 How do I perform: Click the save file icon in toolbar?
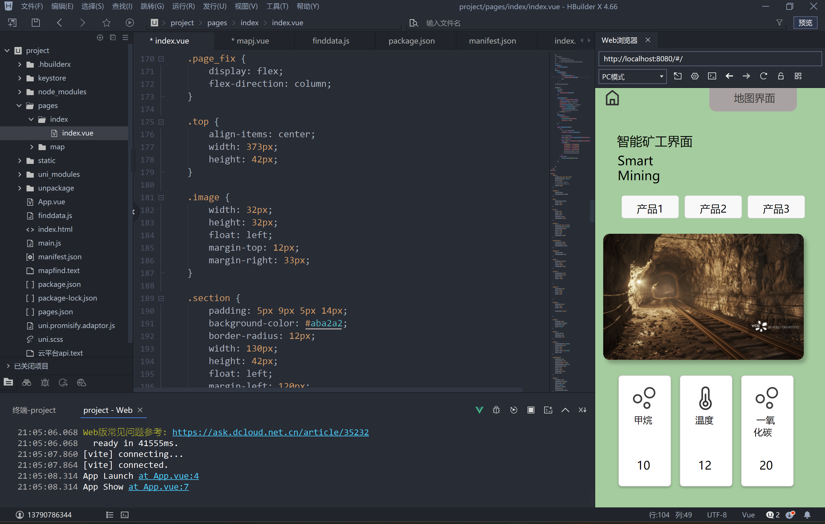pyautogui.click(x=36, y=23)
